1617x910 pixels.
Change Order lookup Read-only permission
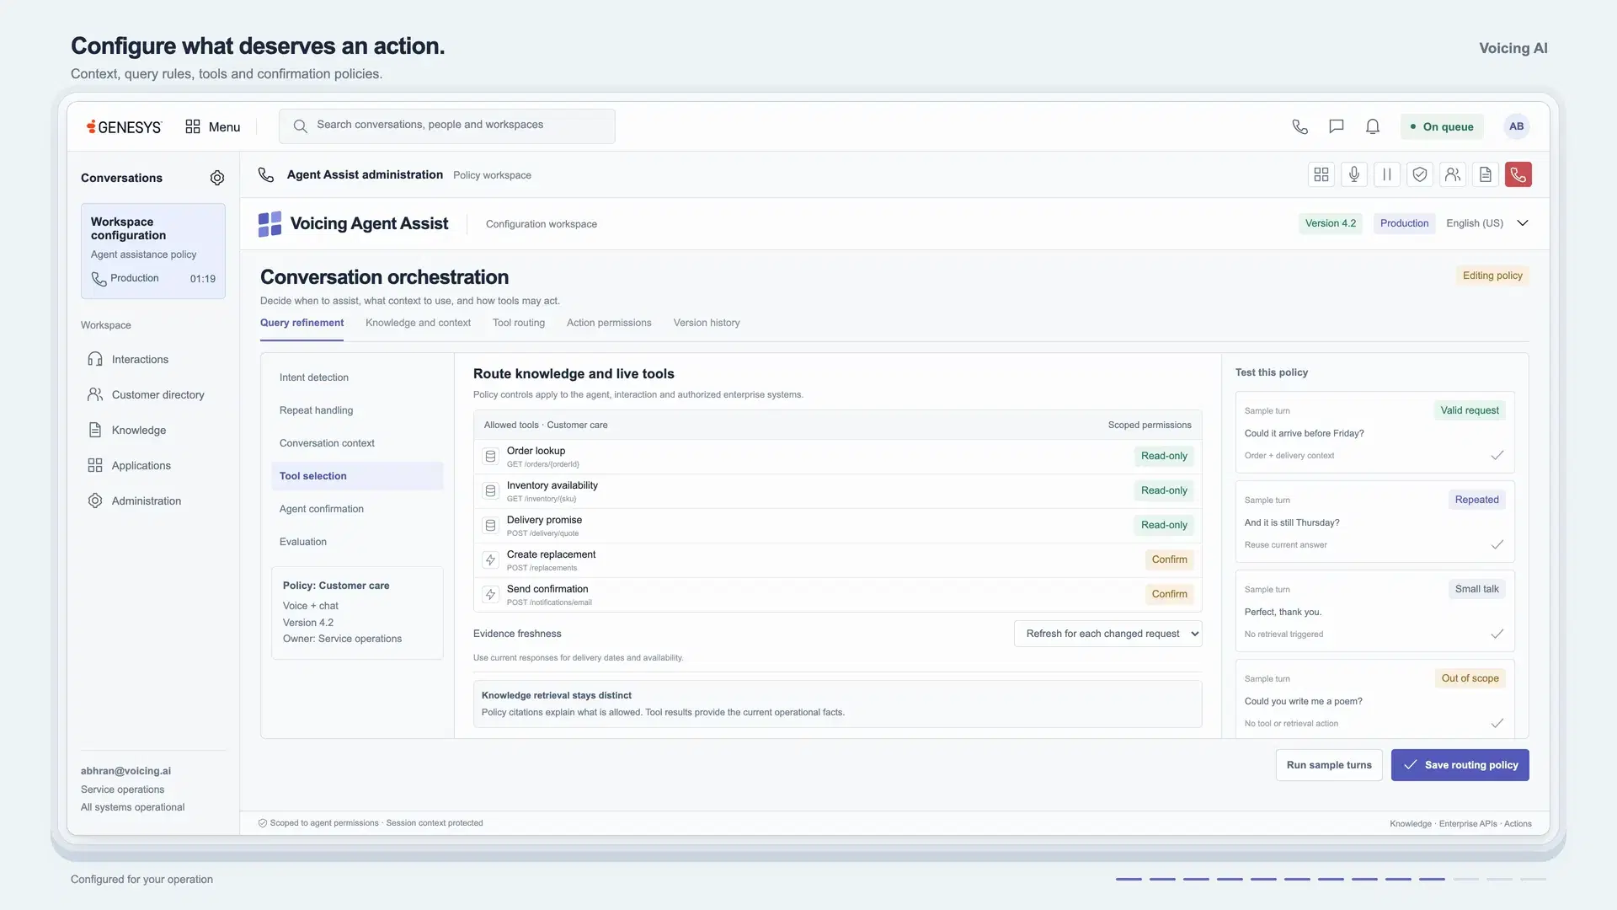click(1164, 456)
